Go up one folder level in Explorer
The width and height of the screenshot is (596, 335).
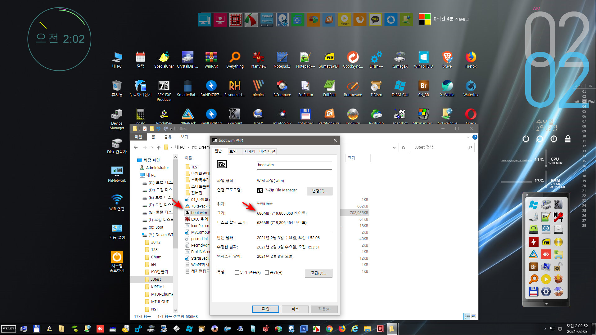pos(159,147)
